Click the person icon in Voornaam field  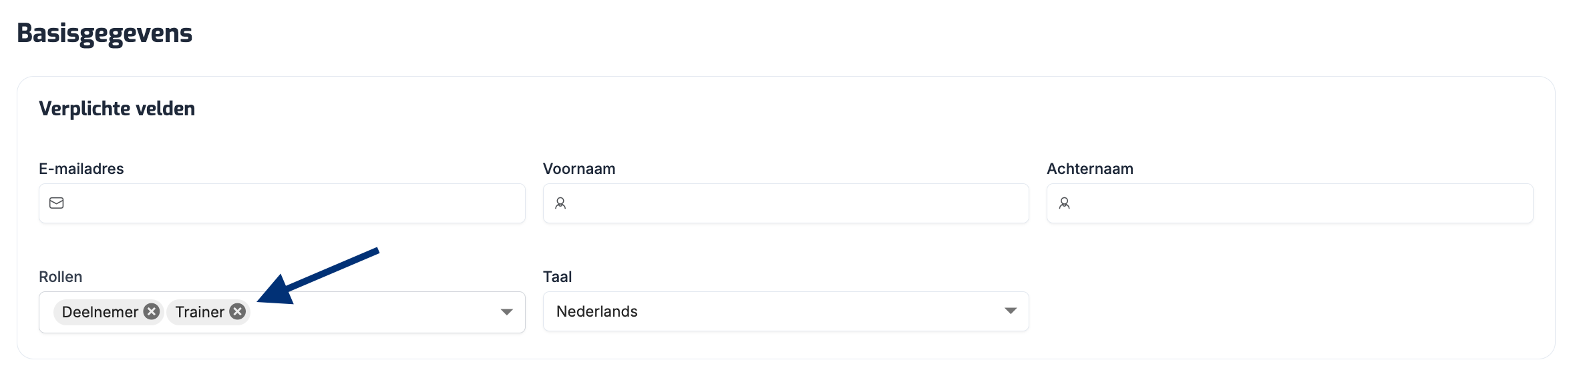(560, 203)
